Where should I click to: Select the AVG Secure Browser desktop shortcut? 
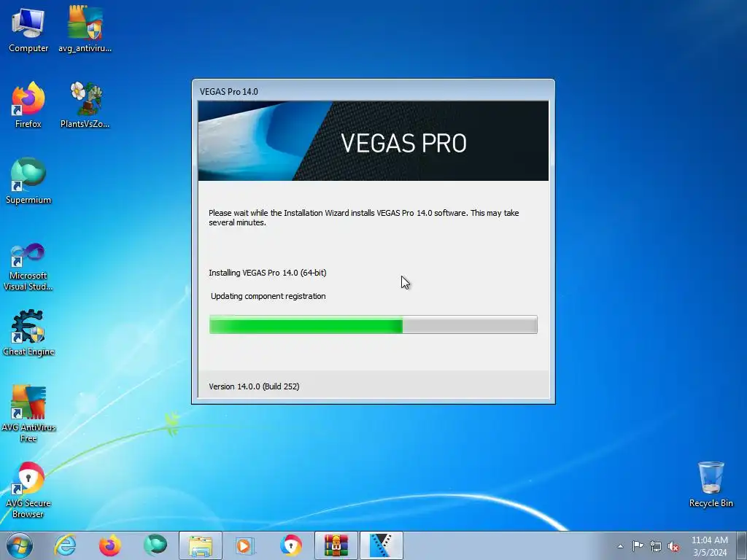click(x=28, y=489)
